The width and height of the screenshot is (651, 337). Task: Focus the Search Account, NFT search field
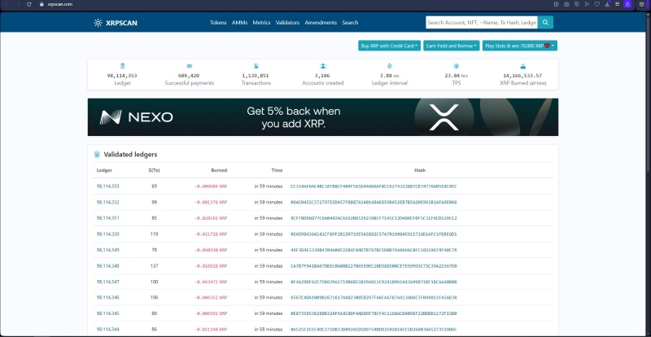(482, 23)
